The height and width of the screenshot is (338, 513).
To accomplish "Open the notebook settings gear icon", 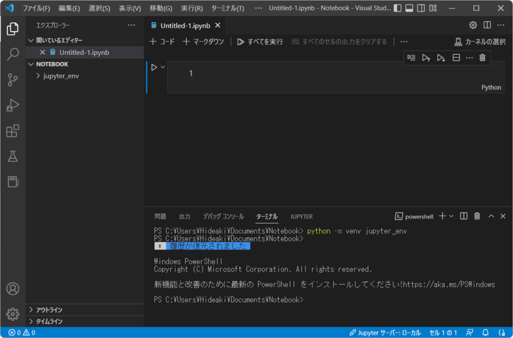I will pos(472,25).
